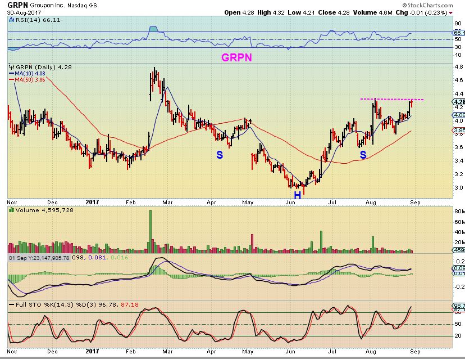Click the 87.18 stochastic %D value
The height and width of the screenshot is (359, 465).
tap(130, 304)
